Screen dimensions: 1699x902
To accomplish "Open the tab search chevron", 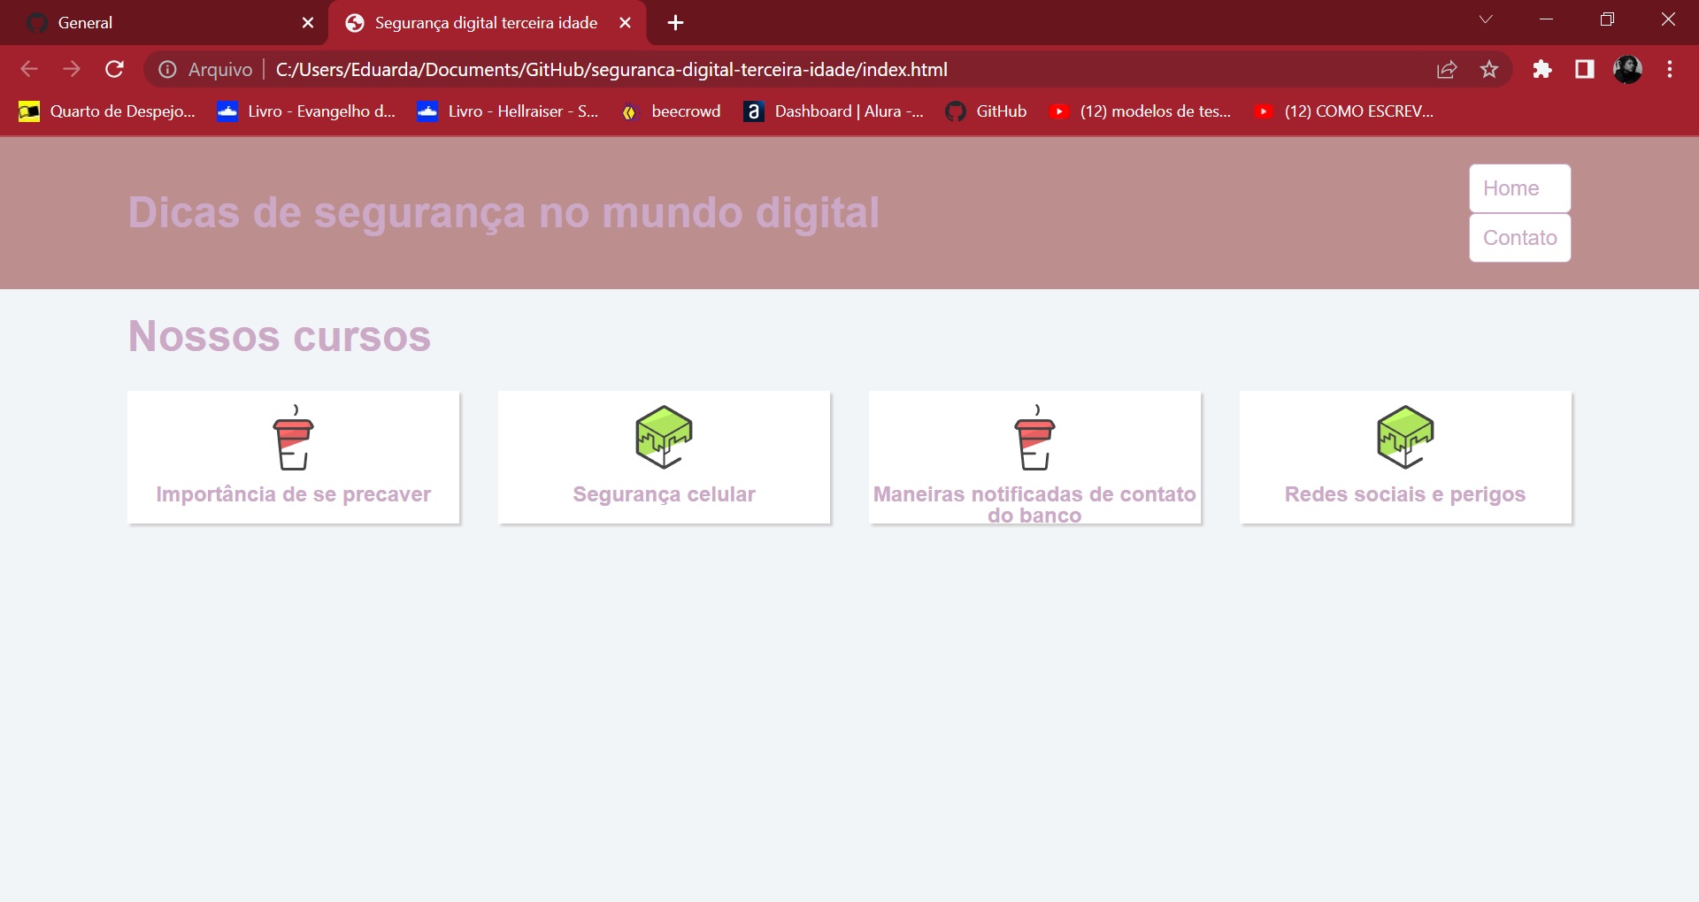I will click(x=1486, y=19).
